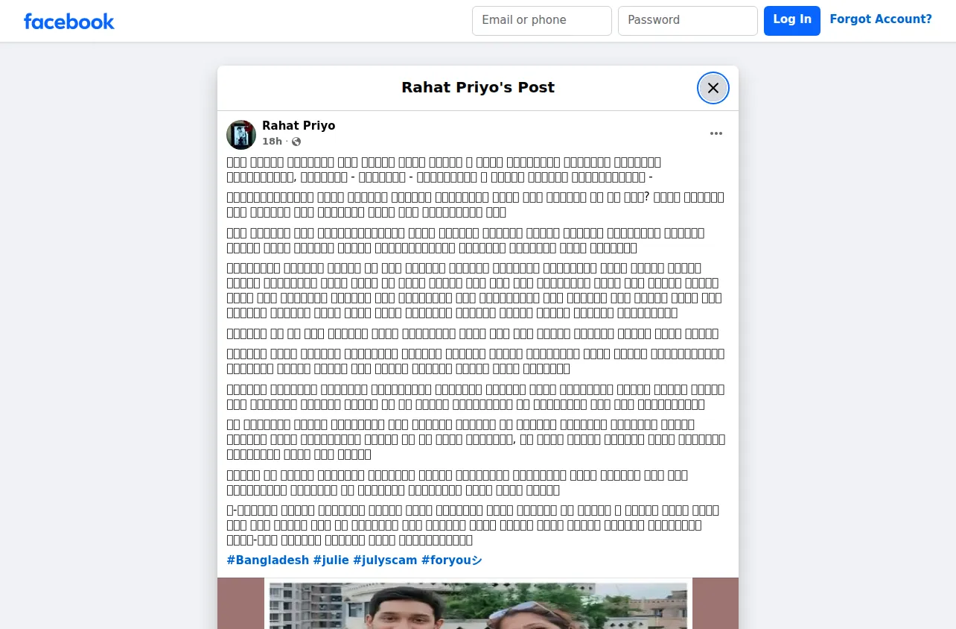
Task: Open the #julyscam hashtag
Action: pyautogui.click(x=385, y=560)
